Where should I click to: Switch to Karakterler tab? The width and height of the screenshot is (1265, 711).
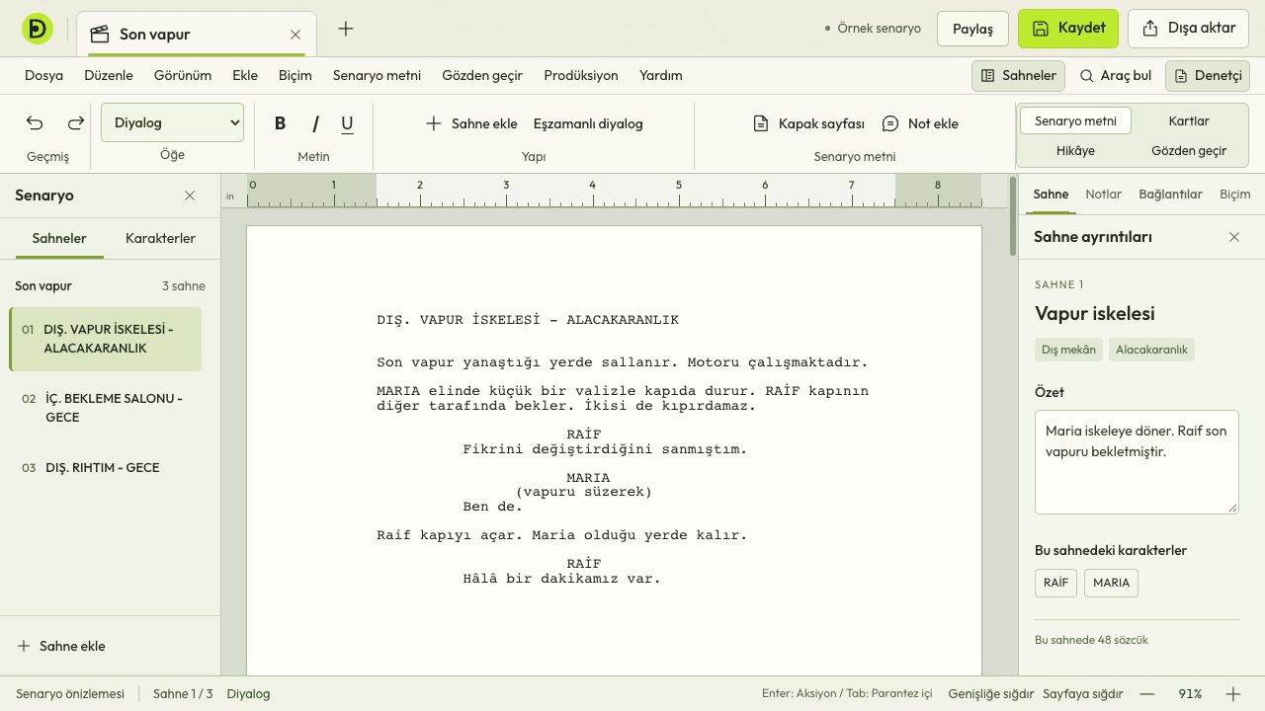coord(160,238)
